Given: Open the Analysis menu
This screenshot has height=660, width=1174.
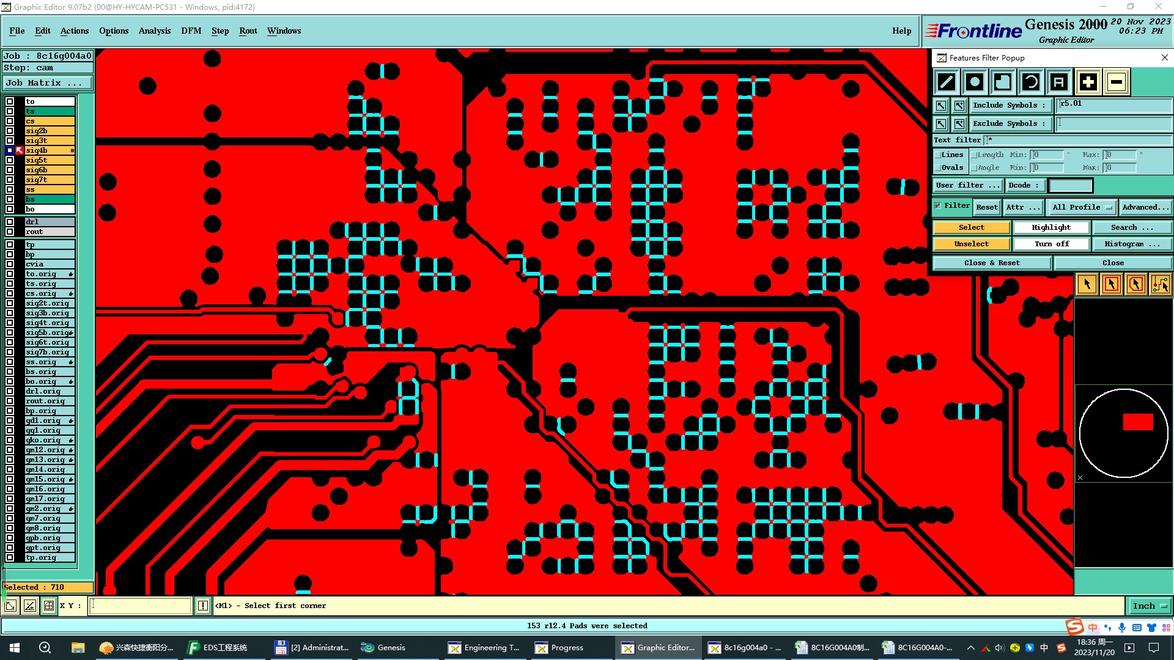Looking at the screenshot, I should (154, 31).
